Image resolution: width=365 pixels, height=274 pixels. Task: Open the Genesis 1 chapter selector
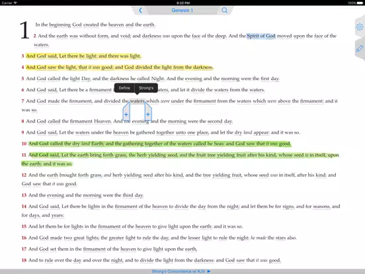pyautogui.click(x=182, y=10)
